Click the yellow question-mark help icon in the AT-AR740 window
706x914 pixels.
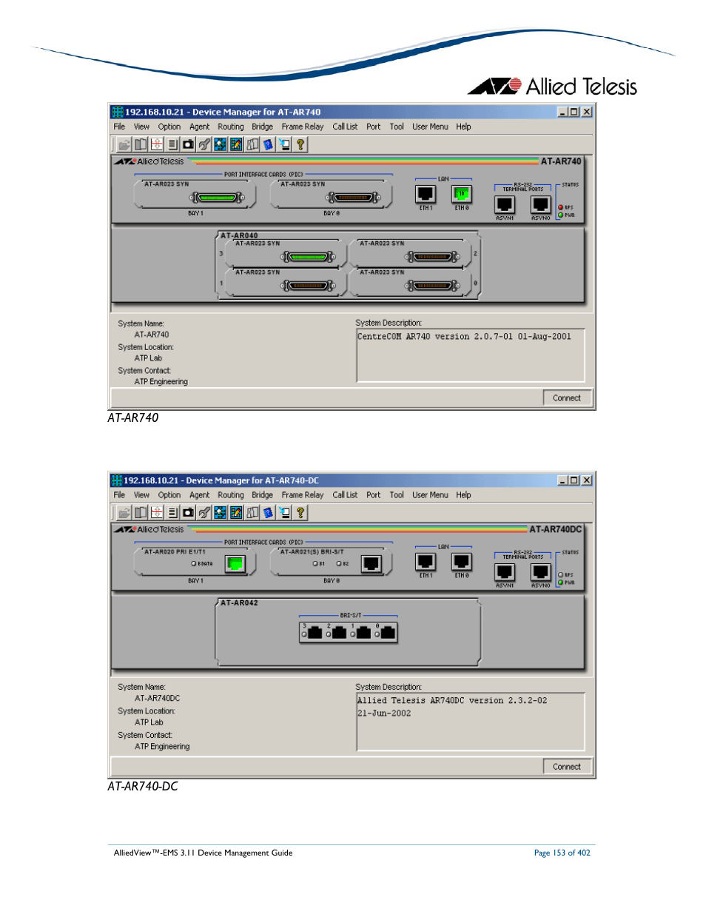point(300,144)
